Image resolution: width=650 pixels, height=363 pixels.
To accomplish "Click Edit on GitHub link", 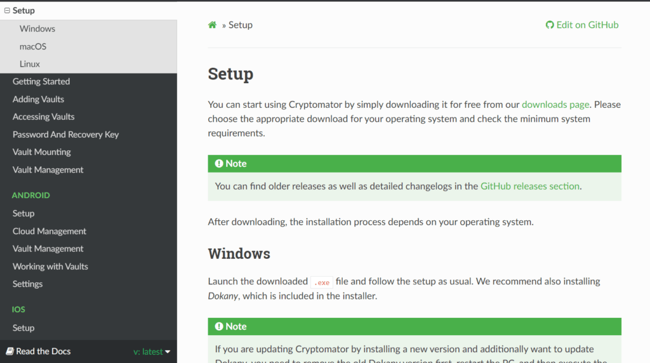I will (x=582, y=25).
